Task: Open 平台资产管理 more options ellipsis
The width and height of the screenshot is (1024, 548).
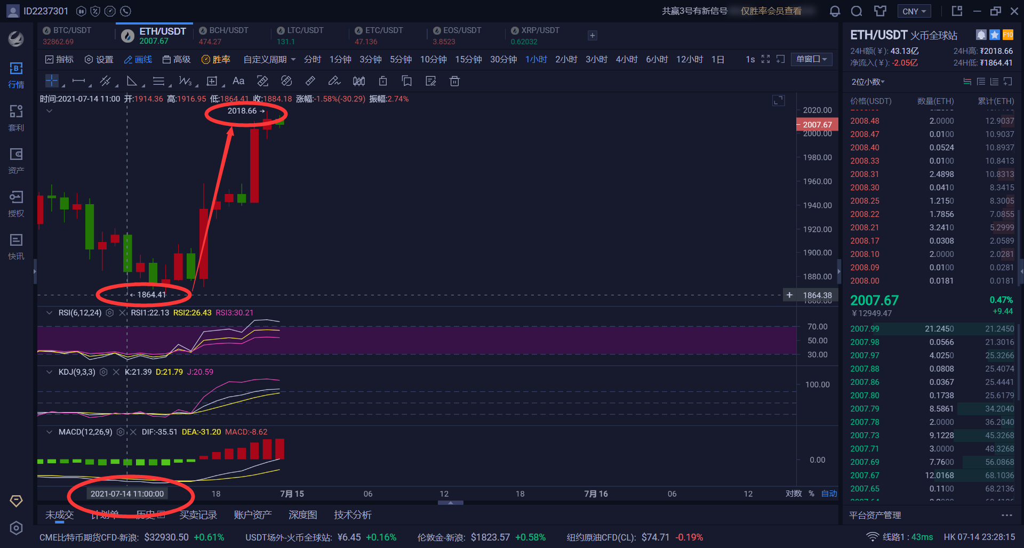Action: click(1006, 515)
